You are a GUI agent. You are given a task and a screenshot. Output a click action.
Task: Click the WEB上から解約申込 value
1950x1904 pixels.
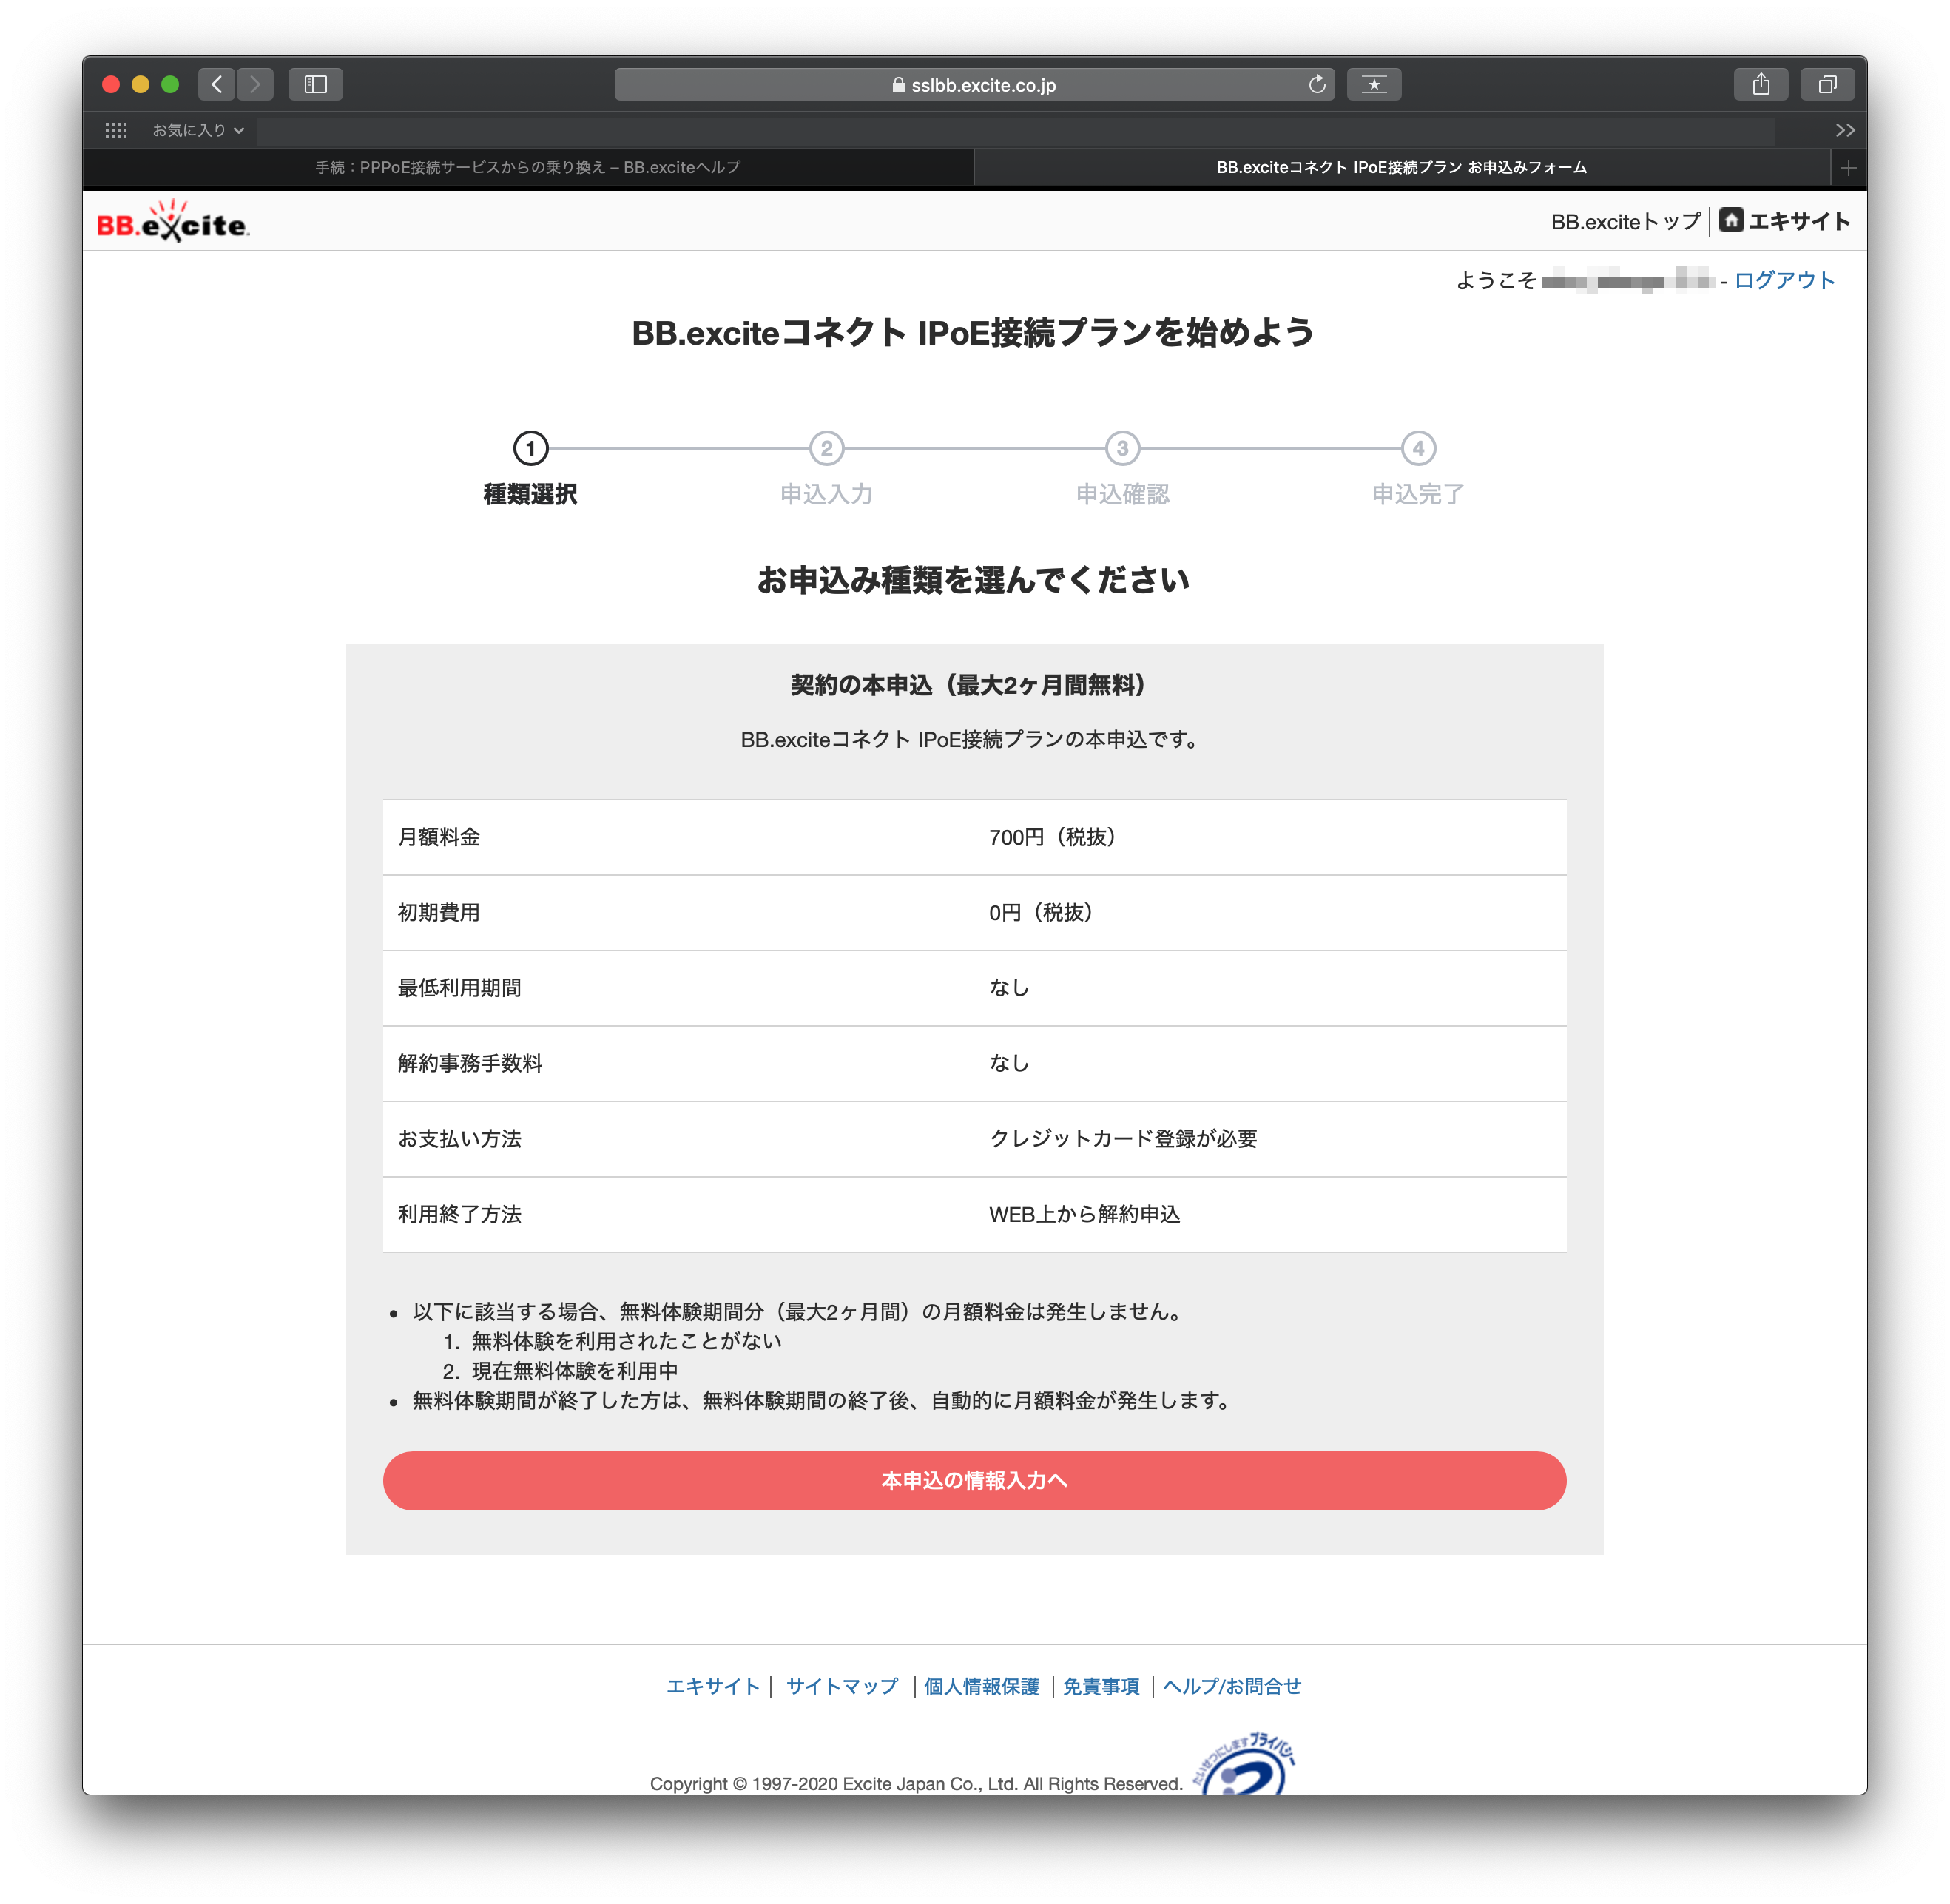click(1084, 1214)
